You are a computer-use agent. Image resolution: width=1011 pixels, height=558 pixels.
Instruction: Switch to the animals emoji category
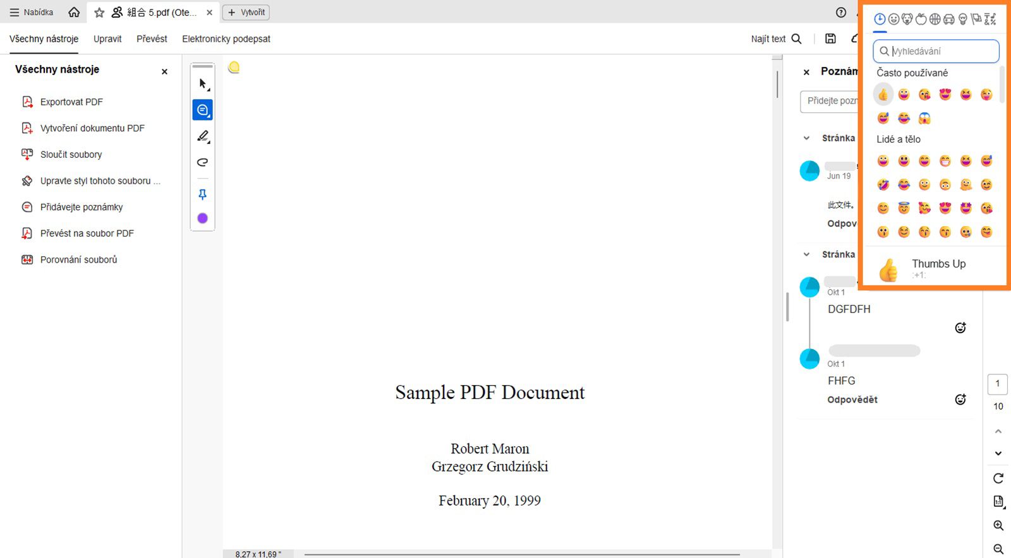coord(907,19)
